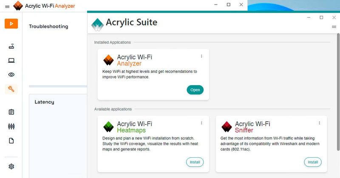Minimize the Acrylic Suite window

(309, 17)
